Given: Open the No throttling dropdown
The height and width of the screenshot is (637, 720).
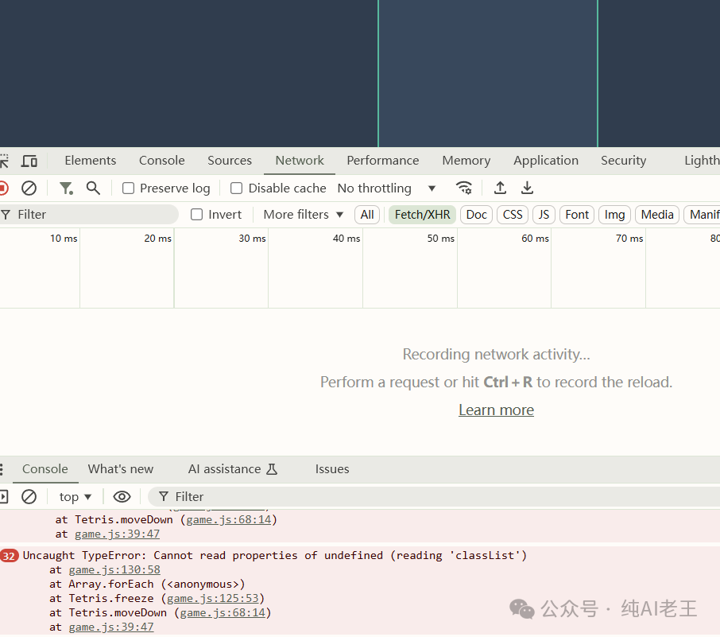Looking at the screenshot, I should (x=386, y=188).
